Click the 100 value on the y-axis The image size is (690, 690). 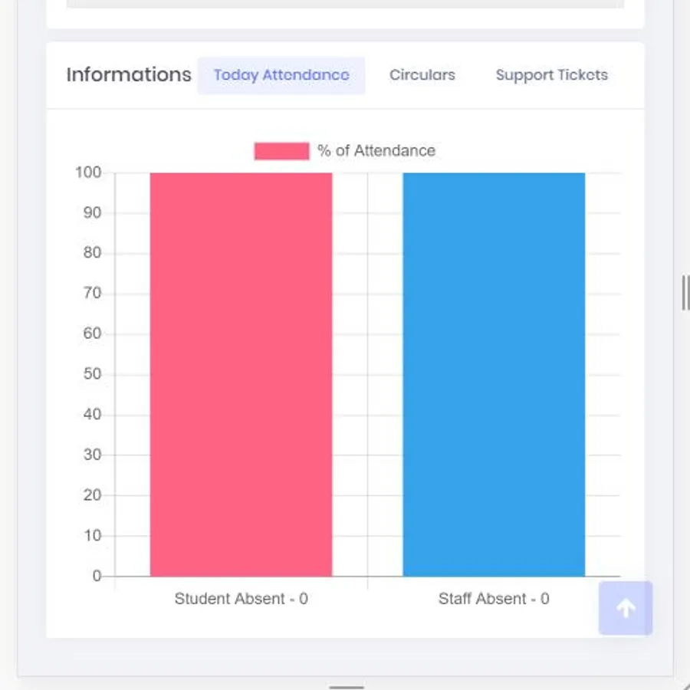click(88, 172)
